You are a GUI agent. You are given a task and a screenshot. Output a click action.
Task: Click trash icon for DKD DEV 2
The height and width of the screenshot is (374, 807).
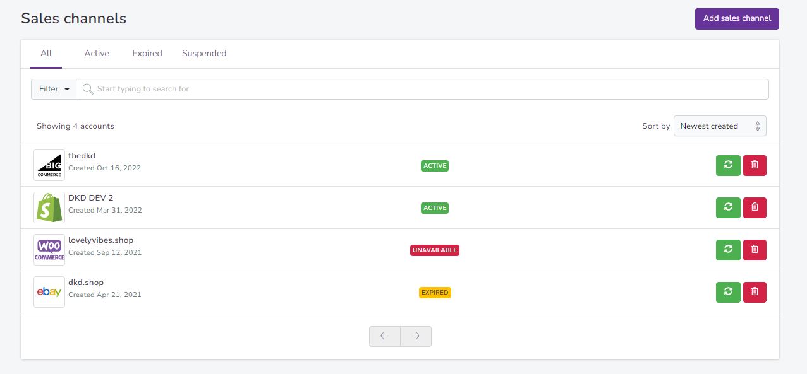point(755,207)
